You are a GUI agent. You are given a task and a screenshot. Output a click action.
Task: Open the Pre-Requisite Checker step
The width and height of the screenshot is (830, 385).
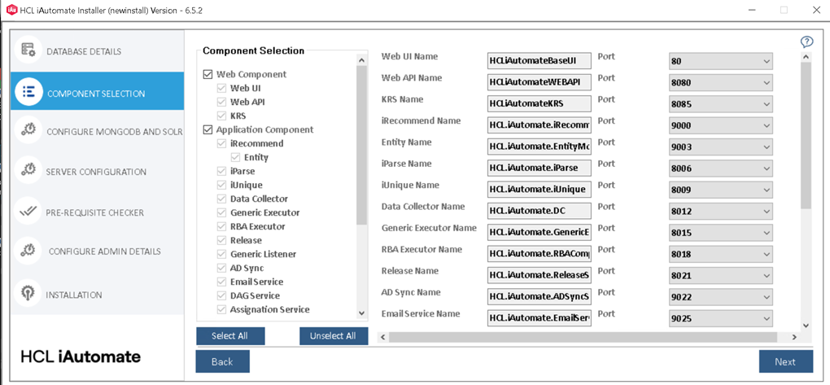pyautogui.click(x=94, y=212)
